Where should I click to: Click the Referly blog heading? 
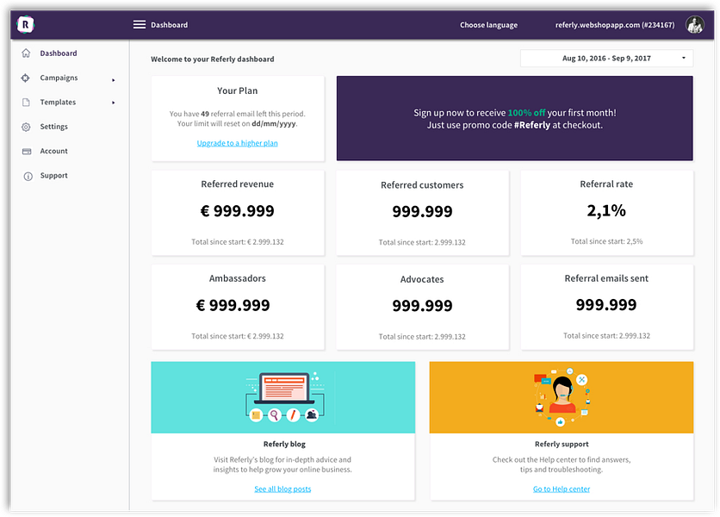point(284,444)
